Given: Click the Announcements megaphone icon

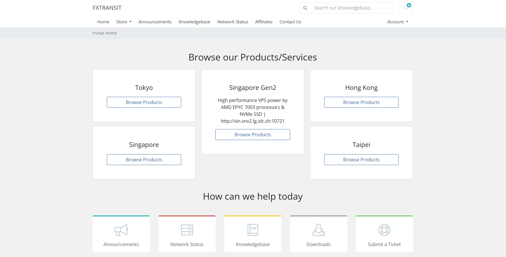Looking at the screenshot, I should point(121,230).
